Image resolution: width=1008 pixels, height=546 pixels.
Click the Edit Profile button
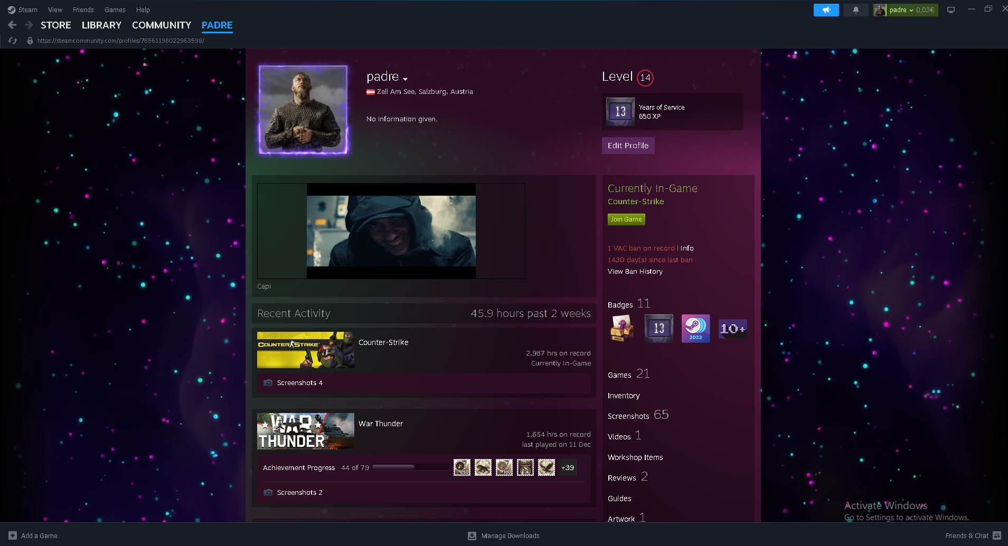coord(628,146)
